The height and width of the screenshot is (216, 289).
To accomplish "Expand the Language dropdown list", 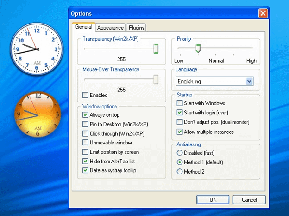I will (x=249, y=81).
